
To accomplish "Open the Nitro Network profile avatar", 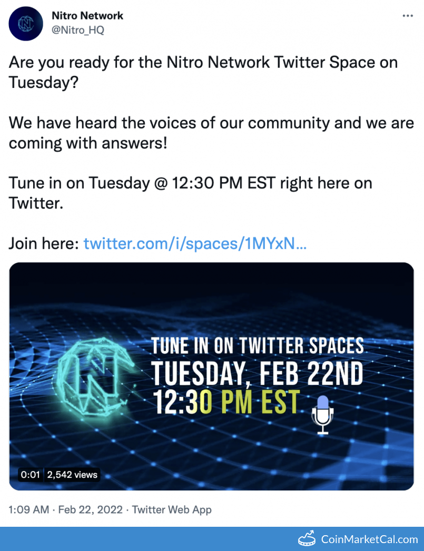I will [26, 24].
